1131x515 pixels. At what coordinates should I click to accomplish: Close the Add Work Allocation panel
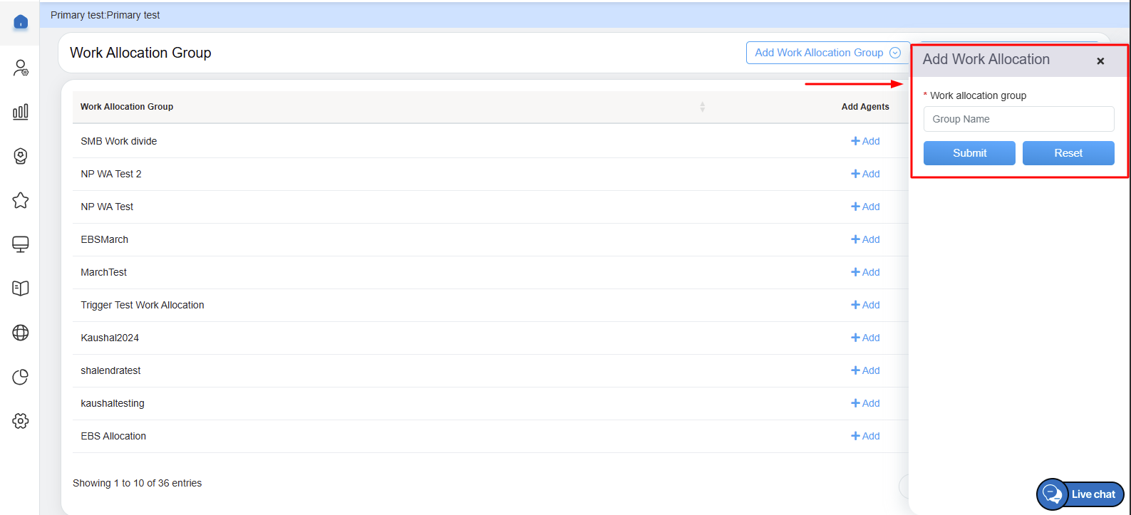pyautogui.click(x=1100, y=61)
